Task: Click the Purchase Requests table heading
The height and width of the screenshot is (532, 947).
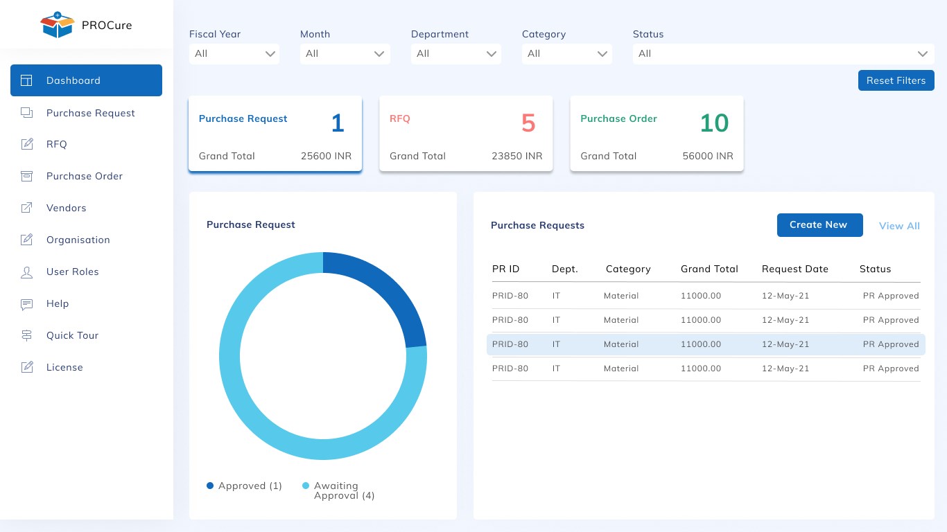Action: (x=537, y=225)
